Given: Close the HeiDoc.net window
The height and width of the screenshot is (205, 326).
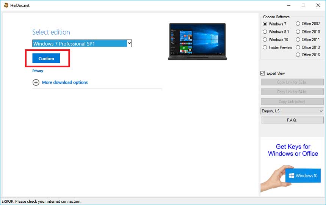Looking at the screenshot, I should tap(318, 5).
